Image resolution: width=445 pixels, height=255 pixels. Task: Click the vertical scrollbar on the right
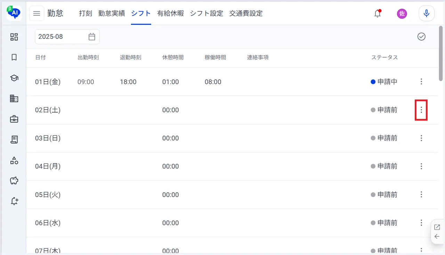(x=441, y=54)
